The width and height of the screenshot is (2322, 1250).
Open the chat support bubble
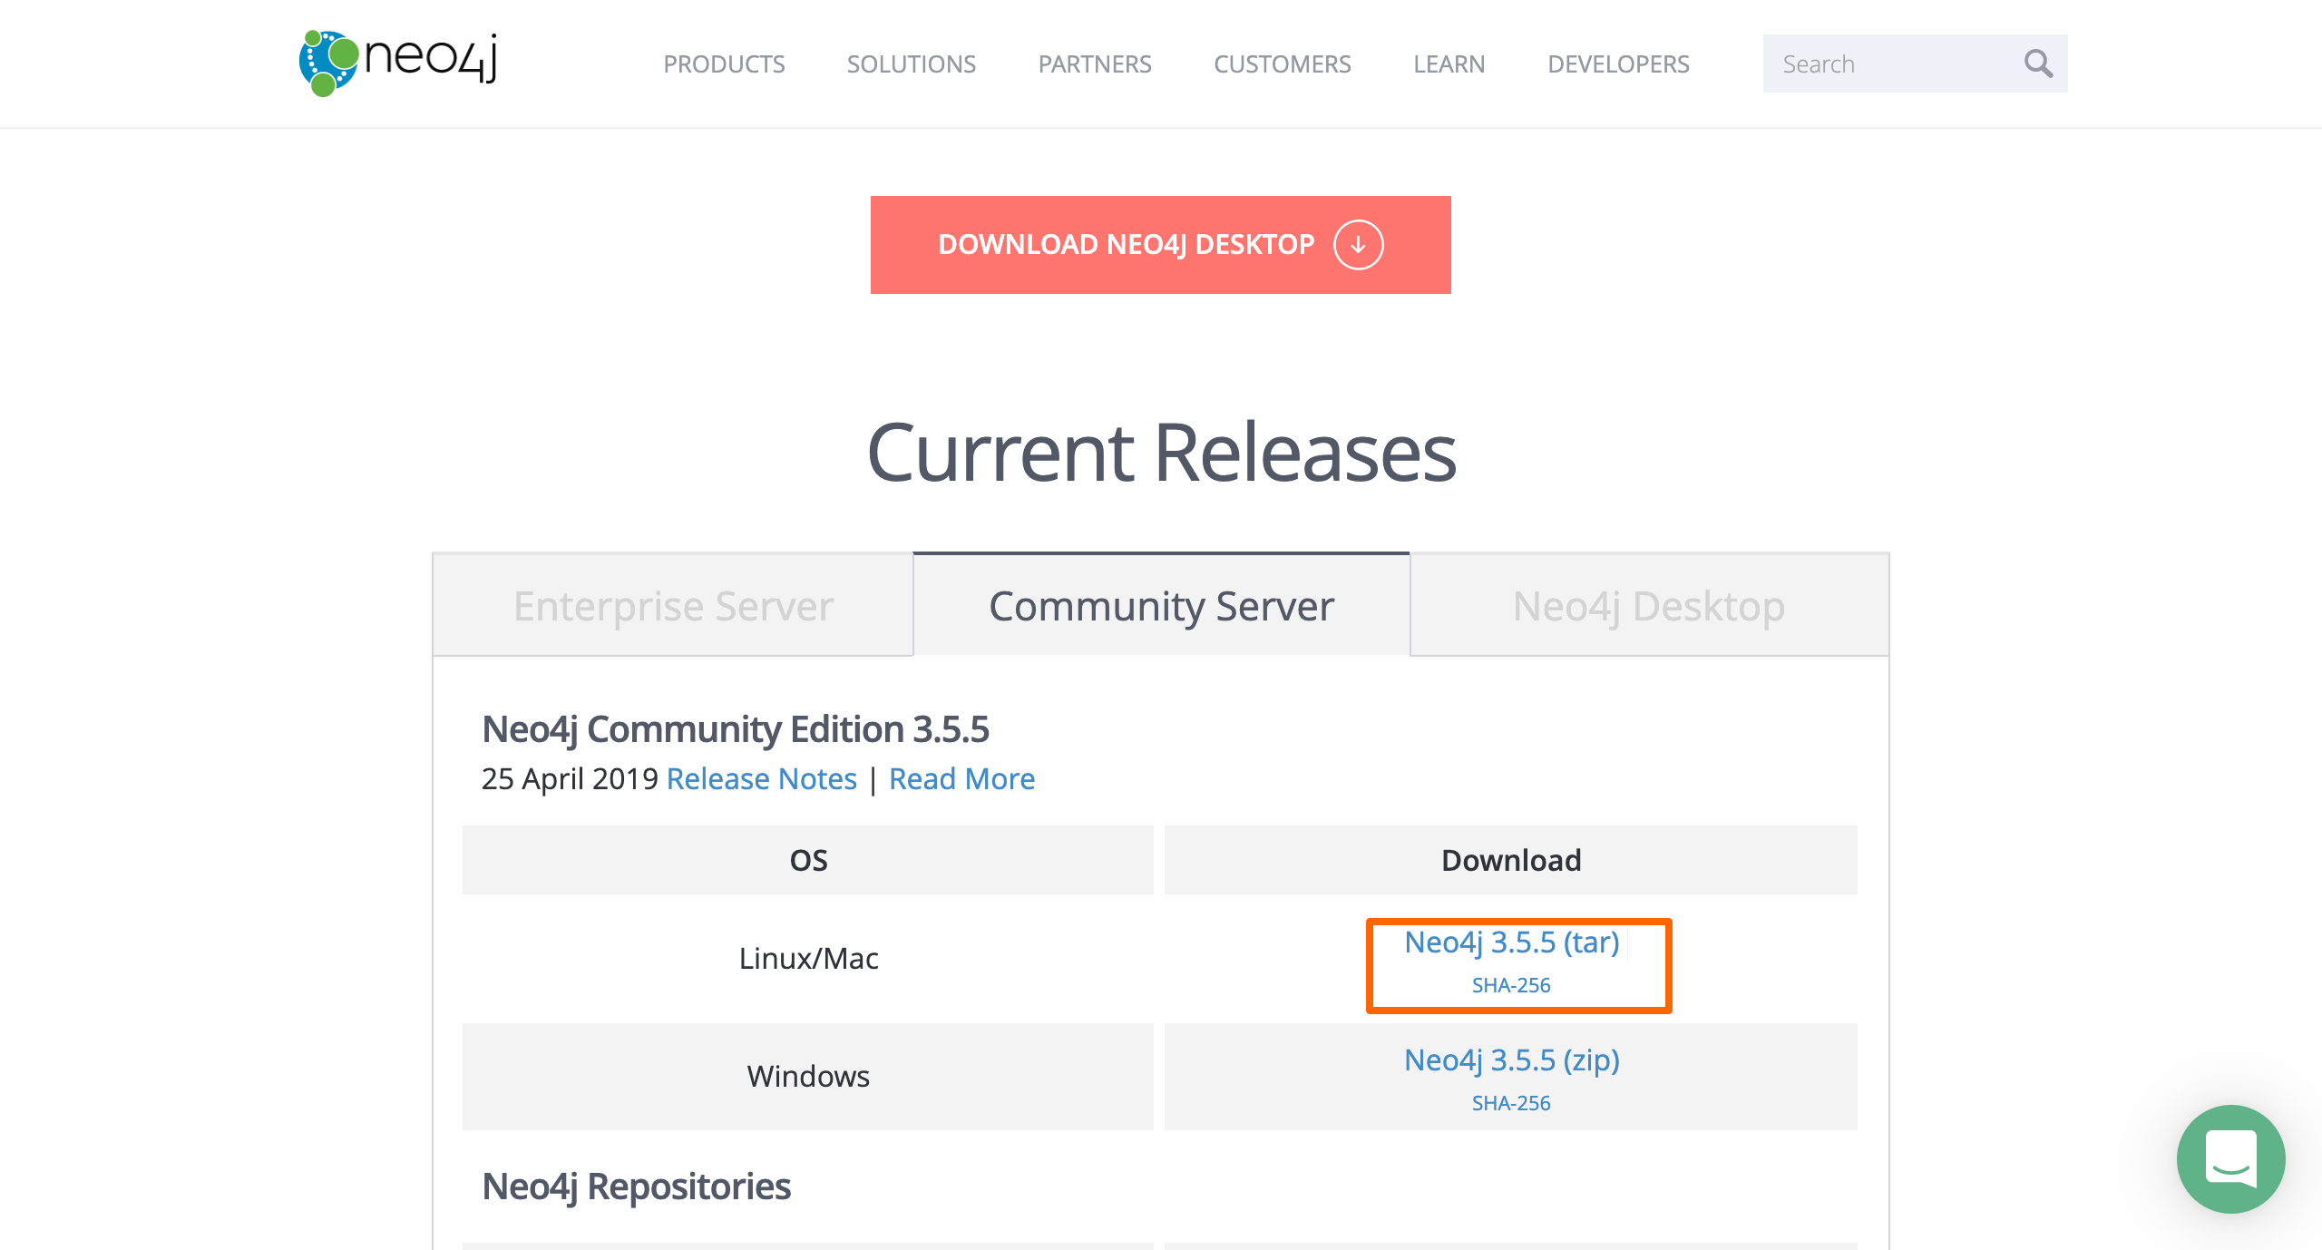click(2229, 1158)
